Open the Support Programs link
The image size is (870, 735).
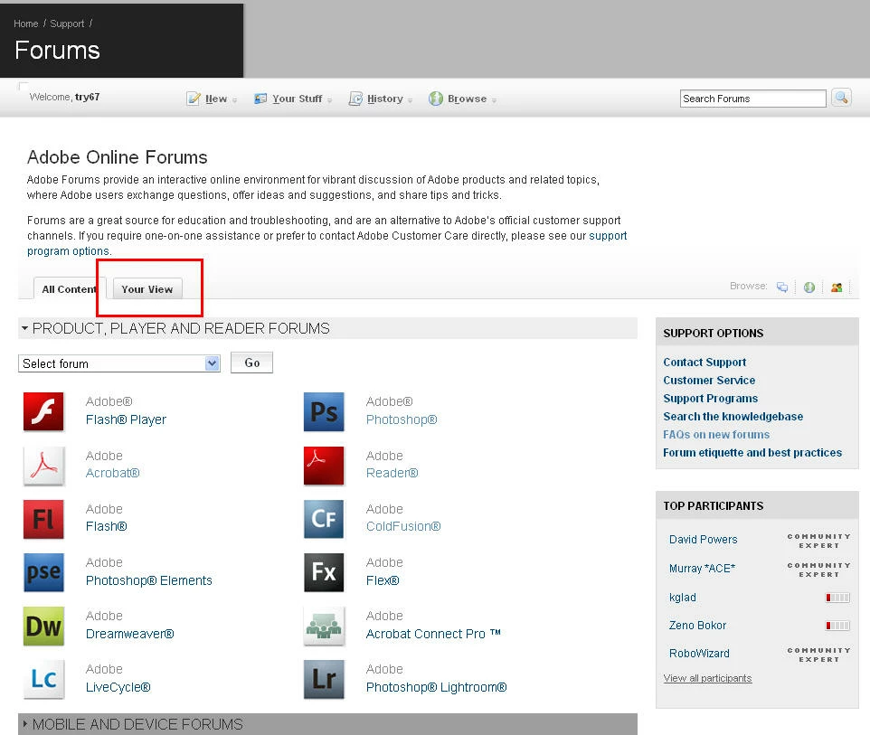coord(711,399)
